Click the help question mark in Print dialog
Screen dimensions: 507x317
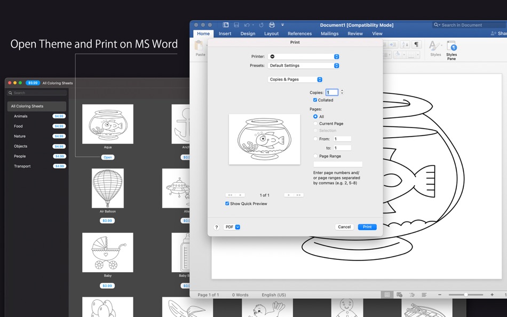click(217, 227)
